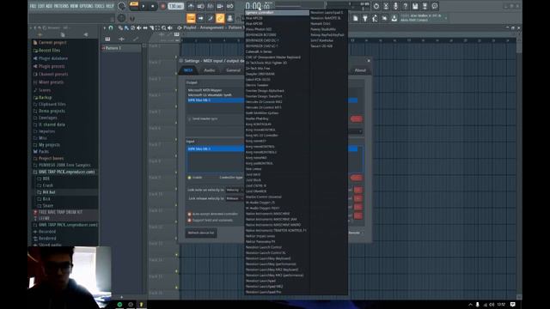Open Link note on velocity dropdown
Viewport: 550px width, 309px height.
point(235,190)
